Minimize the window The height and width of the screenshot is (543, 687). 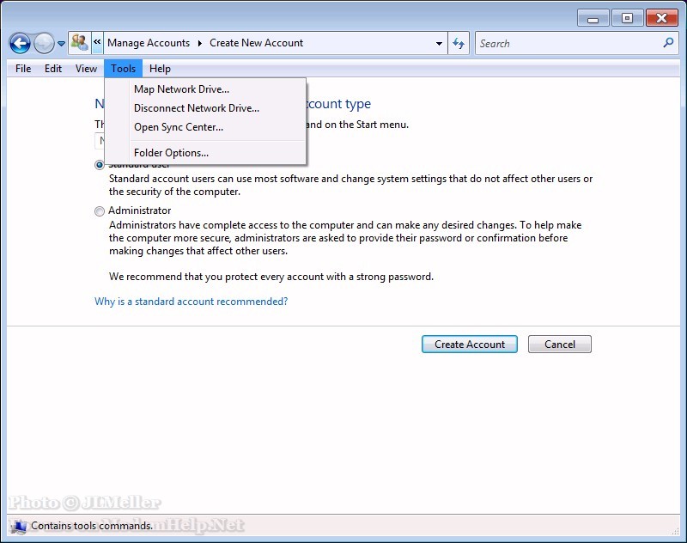593,19
